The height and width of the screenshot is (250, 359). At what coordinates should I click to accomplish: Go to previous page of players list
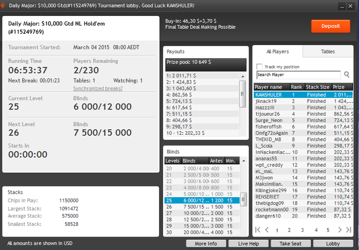tap(267, 230)
